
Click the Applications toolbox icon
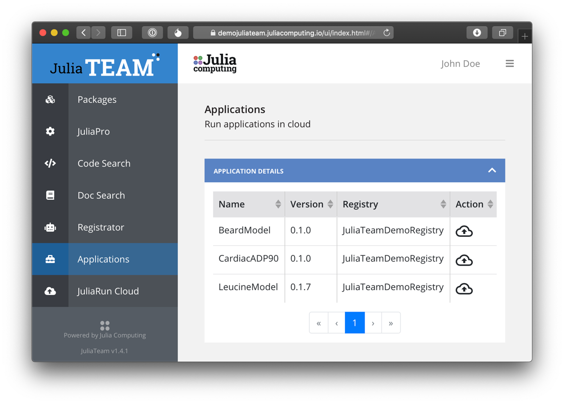tap(50, 259)
